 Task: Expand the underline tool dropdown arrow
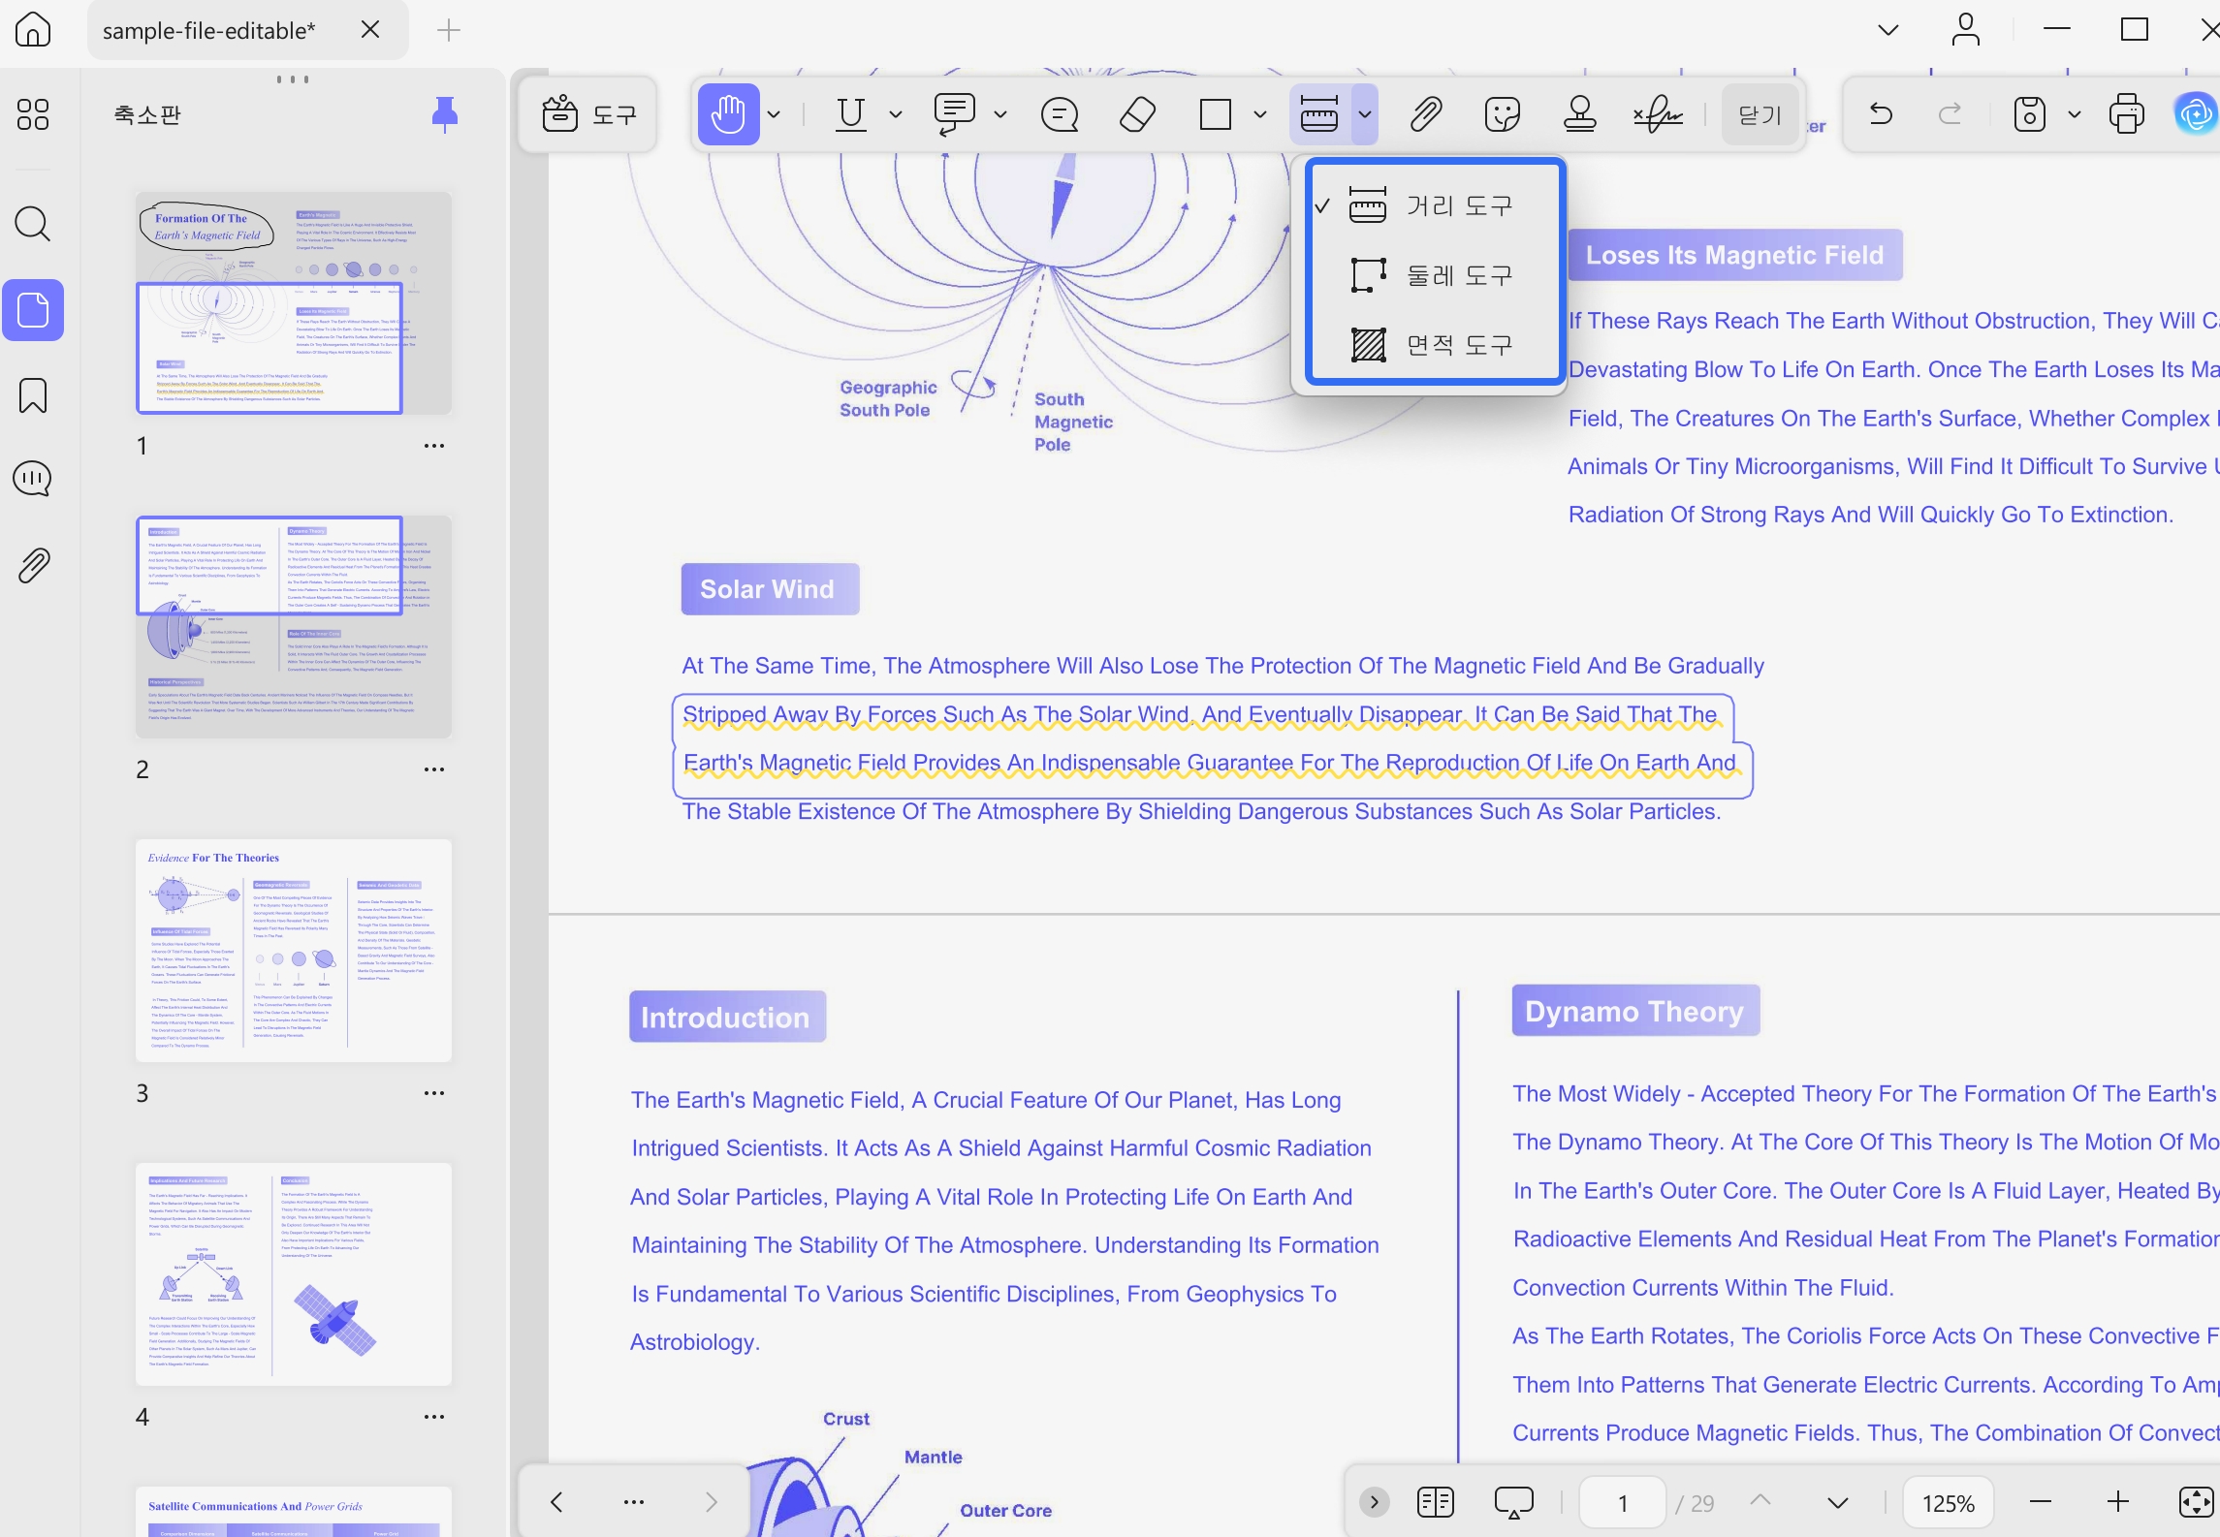pos(896,114)
